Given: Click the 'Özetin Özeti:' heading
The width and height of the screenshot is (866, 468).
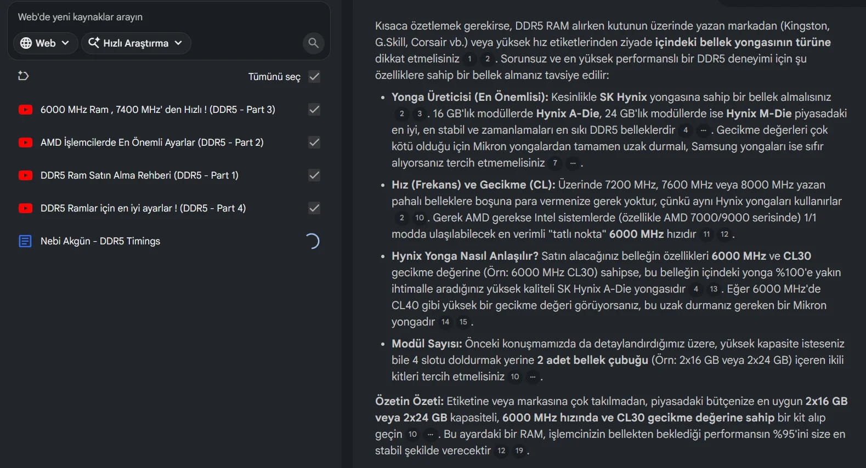Looking at the screenshot, I should (x=409, y=401).
